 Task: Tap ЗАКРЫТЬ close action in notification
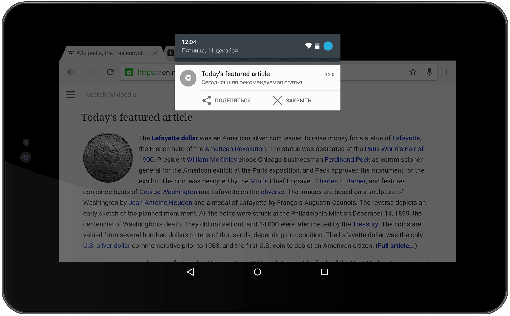292,101
